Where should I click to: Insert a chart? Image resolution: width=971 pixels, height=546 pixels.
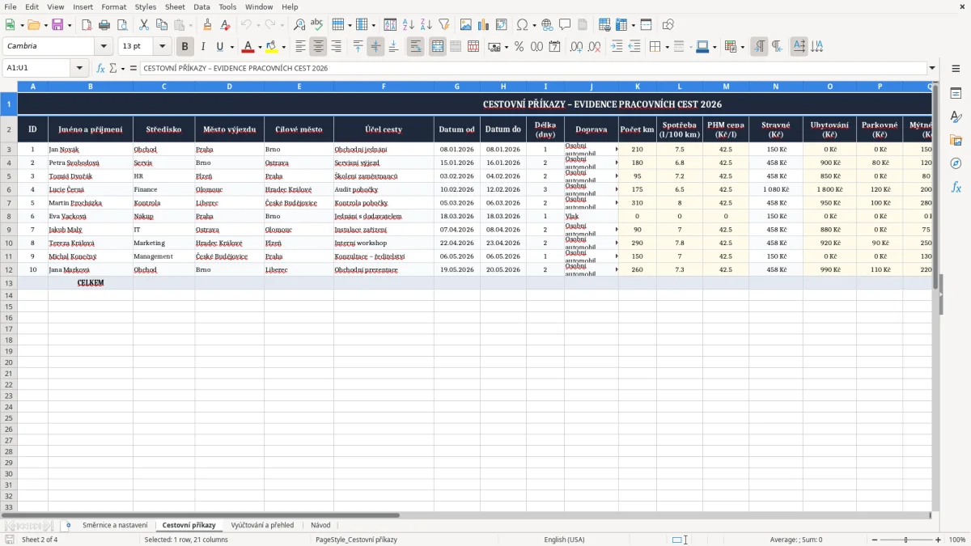pos(483,25)
